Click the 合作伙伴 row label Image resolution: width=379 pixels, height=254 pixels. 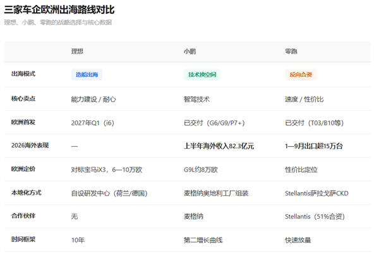click(x=23, y=216)
